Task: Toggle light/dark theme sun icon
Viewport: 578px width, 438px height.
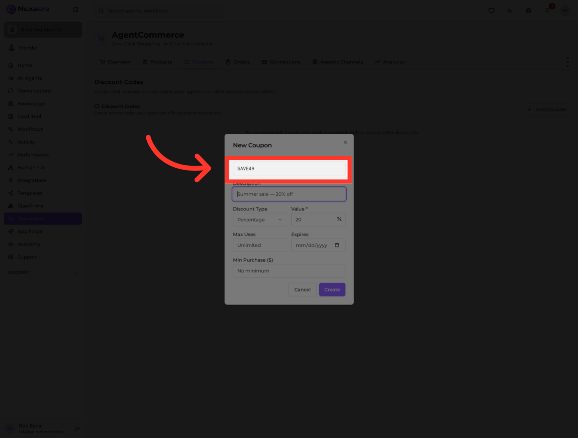Action: tap(510, 11)
